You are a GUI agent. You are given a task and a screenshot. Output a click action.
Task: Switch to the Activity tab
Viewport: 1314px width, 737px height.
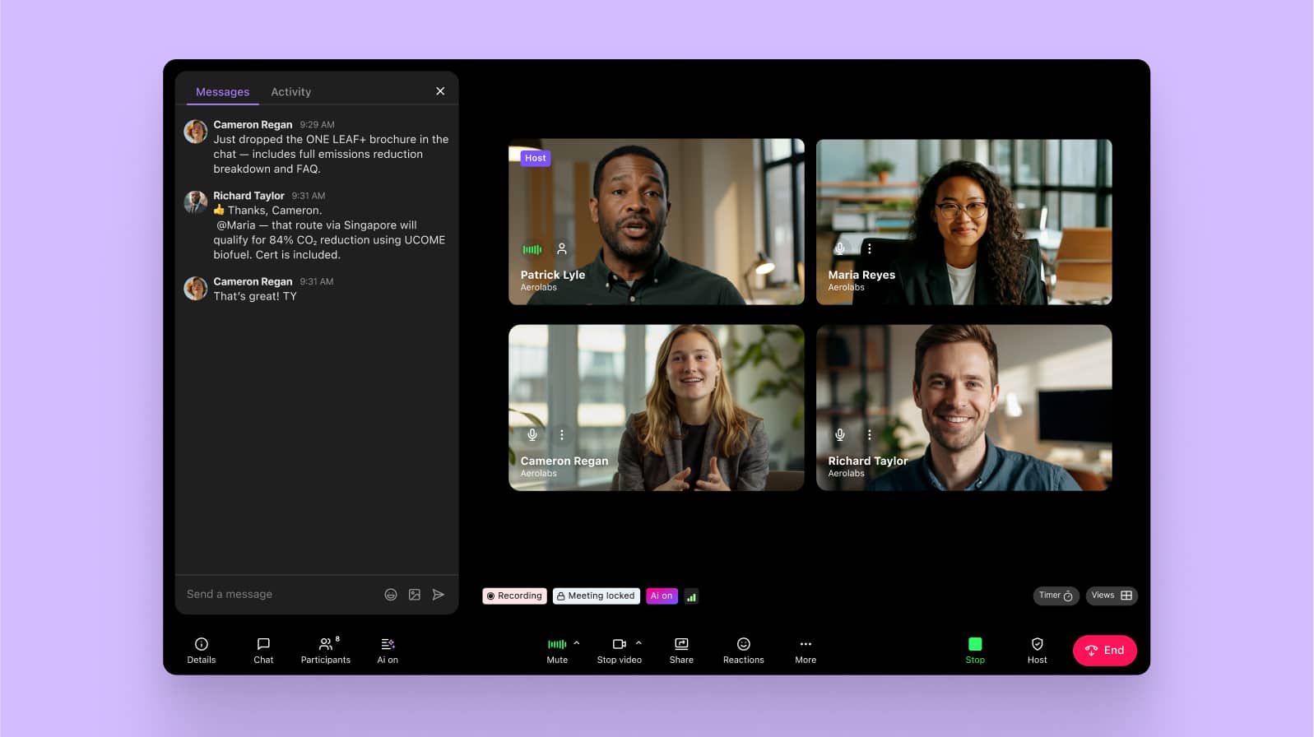pos(290,92)
